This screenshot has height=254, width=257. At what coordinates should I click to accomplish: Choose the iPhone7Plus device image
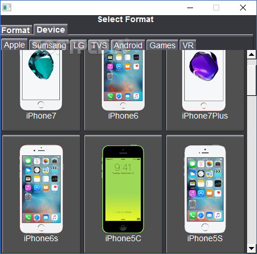pyautogui.click(x=204, y=80)
